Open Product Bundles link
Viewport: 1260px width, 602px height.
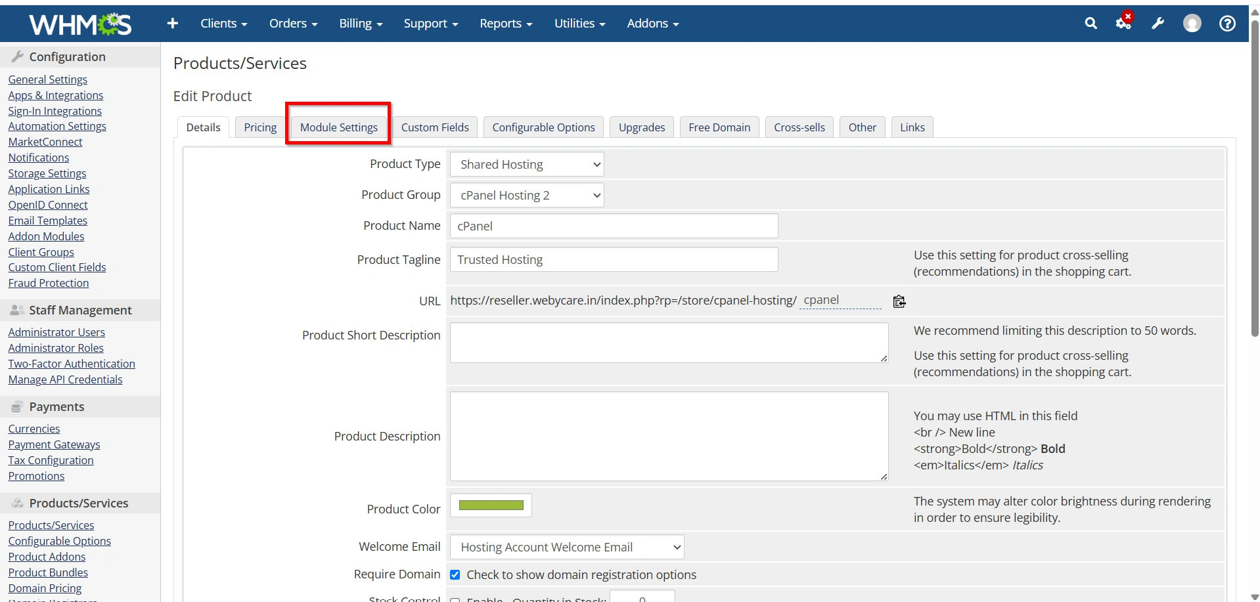pyautogui.click(x=48, y=572)
